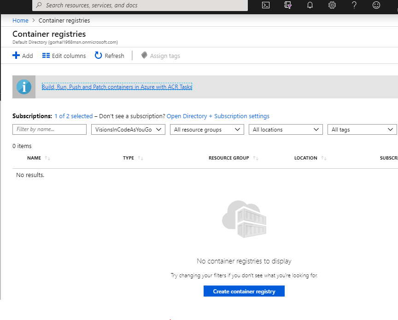Open Directory + Subscription settings link
The width and height of the screenshot is (398, 320).
218,116
